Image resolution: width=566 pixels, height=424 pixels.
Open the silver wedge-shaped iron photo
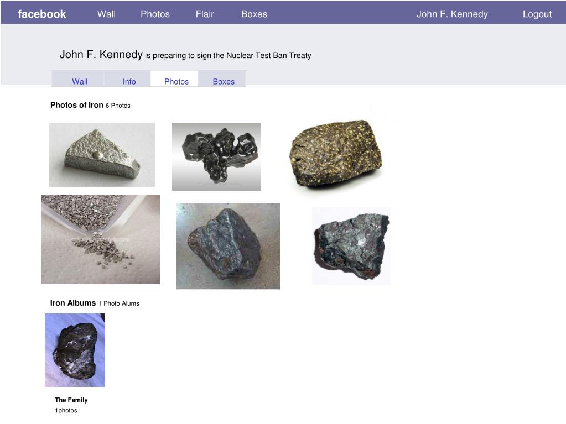(102, 155)
